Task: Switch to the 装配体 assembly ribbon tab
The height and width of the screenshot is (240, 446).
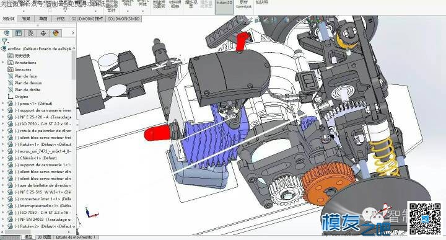Action: (9, 19)
